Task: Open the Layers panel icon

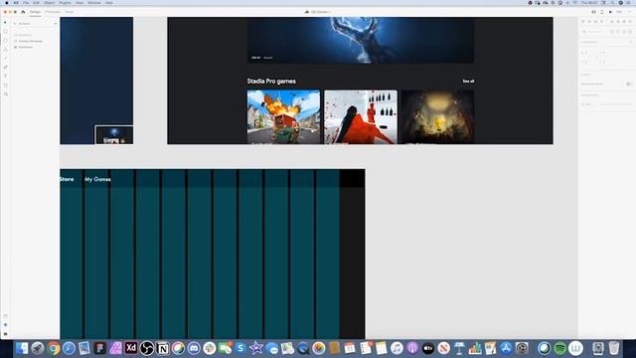Action: (5, 325)
